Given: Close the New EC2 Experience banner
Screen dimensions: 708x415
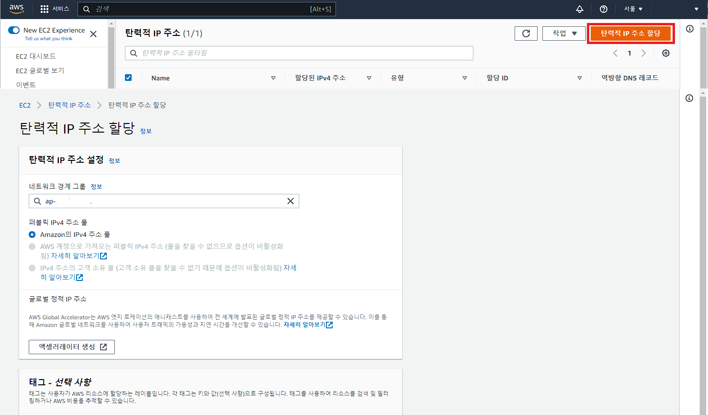Looking at the screenshot, I should click(x=93, y=34).
